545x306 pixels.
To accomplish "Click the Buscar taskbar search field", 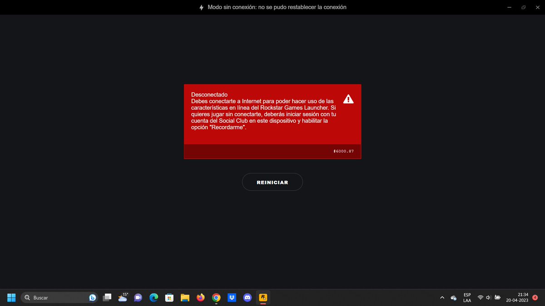I will point(59,297).
